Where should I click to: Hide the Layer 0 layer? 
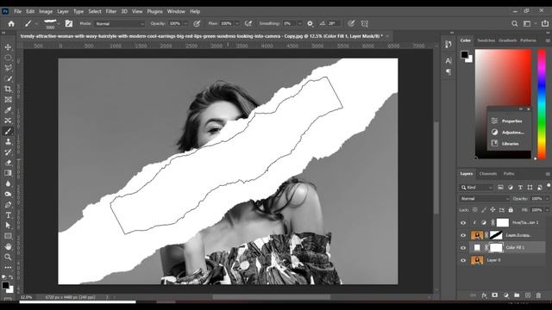click(x=463, y=260)
